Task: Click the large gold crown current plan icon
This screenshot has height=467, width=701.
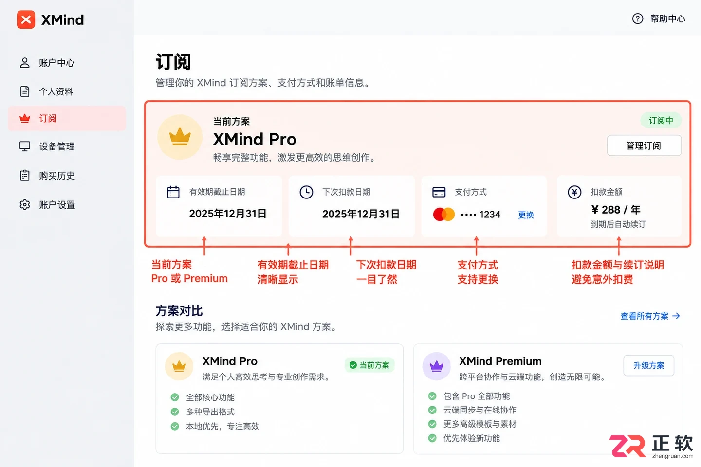Action: click(180, 137)
